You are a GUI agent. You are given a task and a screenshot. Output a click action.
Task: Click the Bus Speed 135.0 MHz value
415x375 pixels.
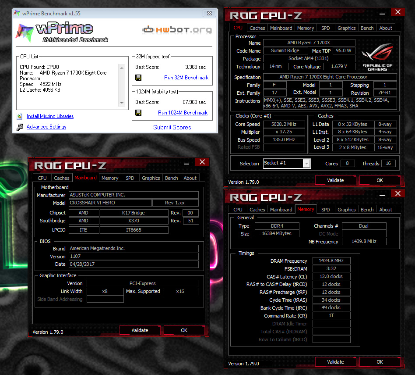[284, 139]
